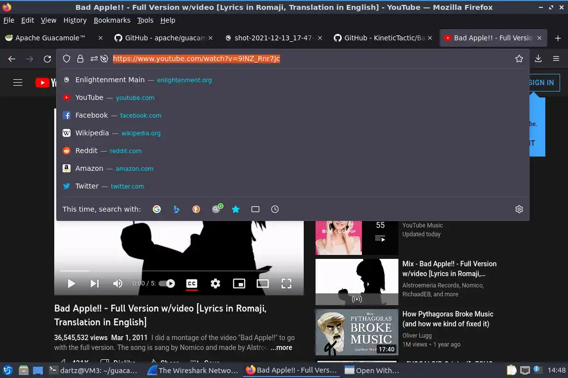Viewport: 568px width, 378px height.
Task: Open the View menu
Action: coord(48,20)
